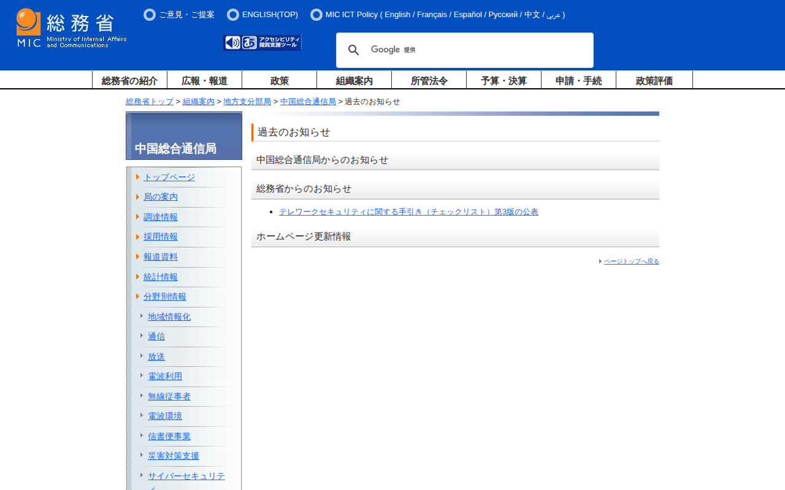Click the circle icon beside ENGLISH(TOP)

point(233,15)
